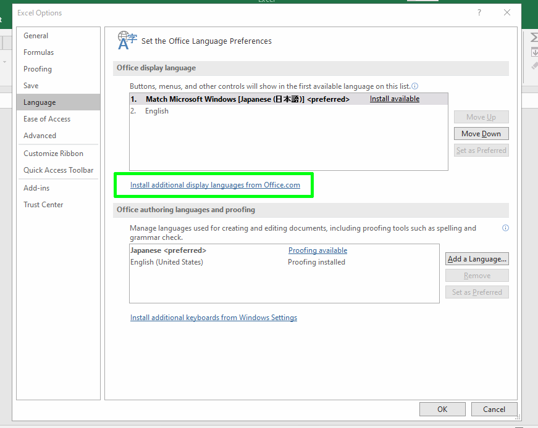The height and width of the screenshot is (428, 538).
Task: Click the Move Up button
Action: click(481, 117)
